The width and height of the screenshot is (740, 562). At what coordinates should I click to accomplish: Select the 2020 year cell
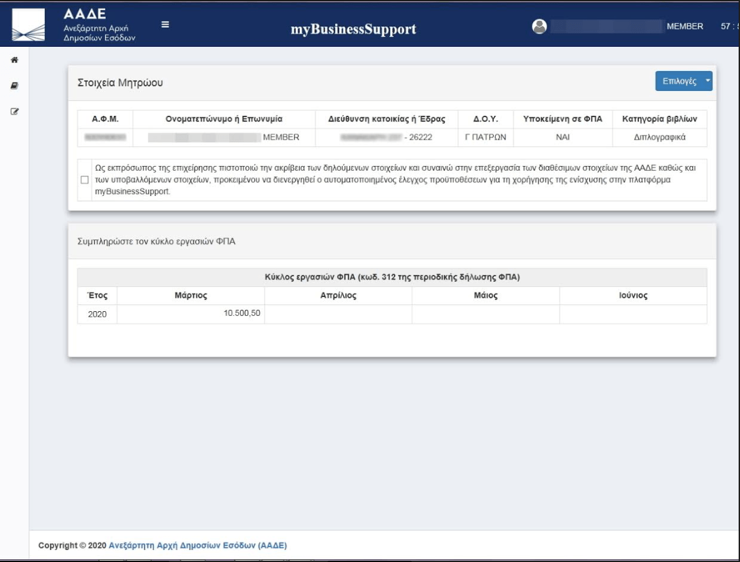click(x=97, y=315)
